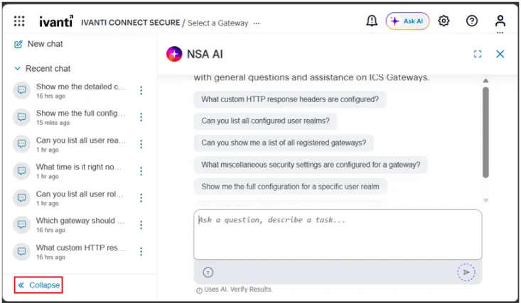
Task: Open chat 'Which gateway should ...'
Action: tap(81, 225)
